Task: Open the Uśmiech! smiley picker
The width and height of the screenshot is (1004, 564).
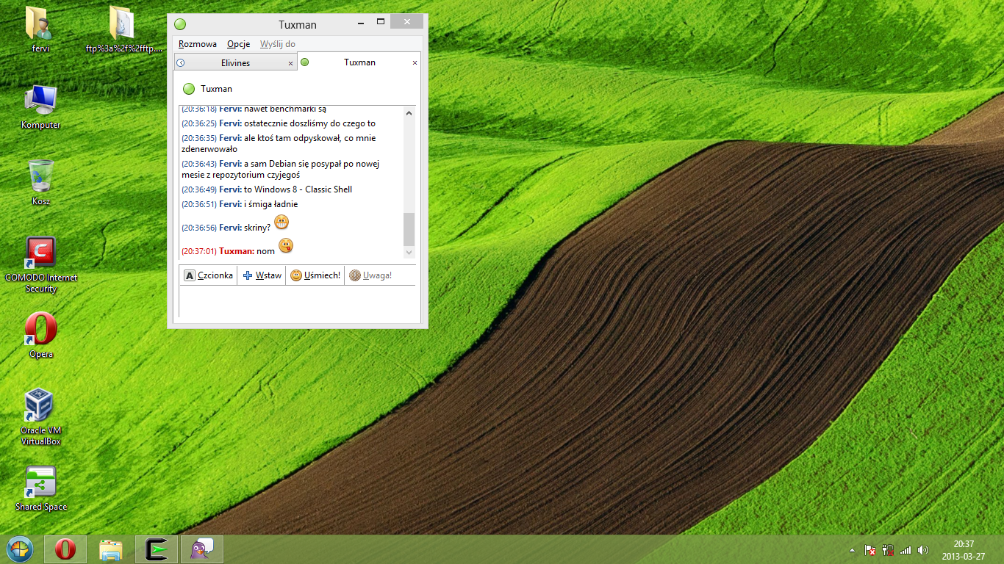Action: (315, 275)
